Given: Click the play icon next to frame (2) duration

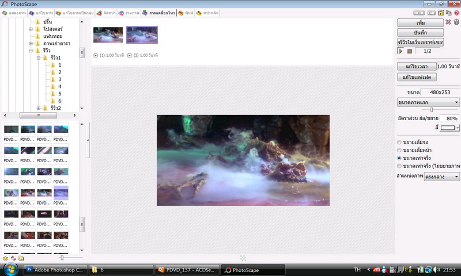Looking at the screenshot, I should point(129,55).
